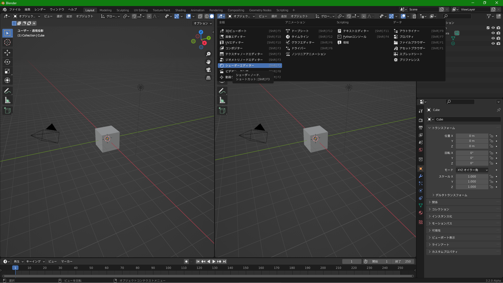Open the モード XYZ オイラー角 dropdown

[x=472, y=170]
